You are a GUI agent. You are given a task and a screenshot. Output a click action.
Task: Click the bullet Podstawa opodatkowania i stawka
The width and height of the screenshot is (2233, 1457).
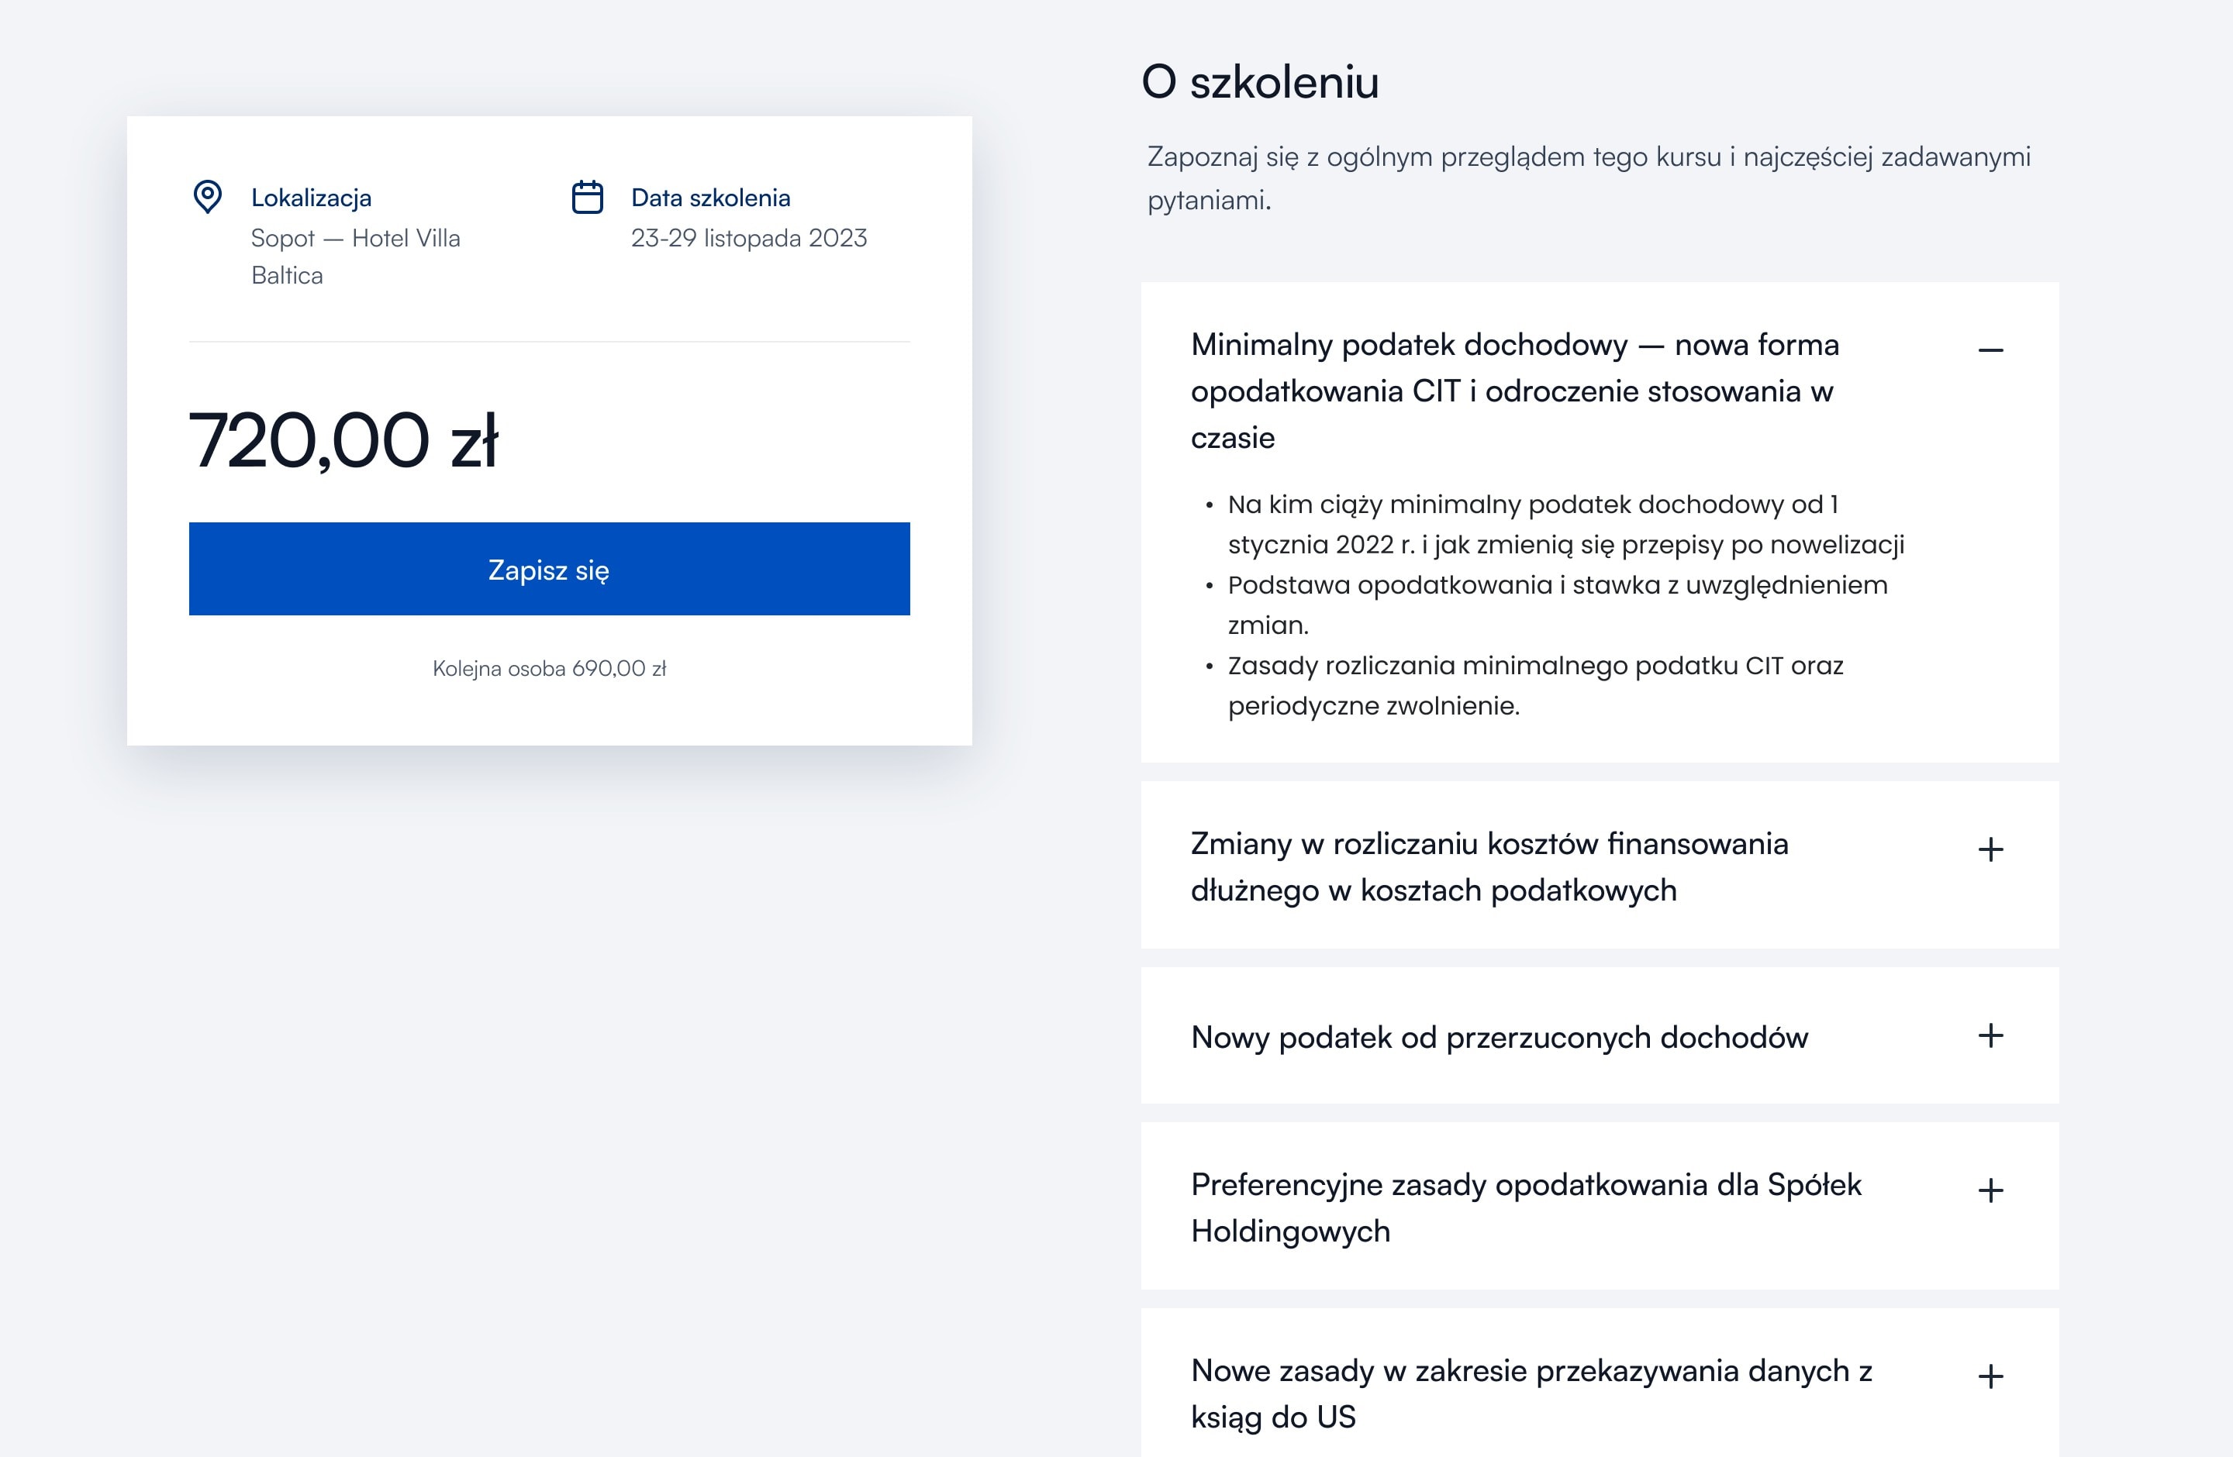click(x=1558, y=604)
